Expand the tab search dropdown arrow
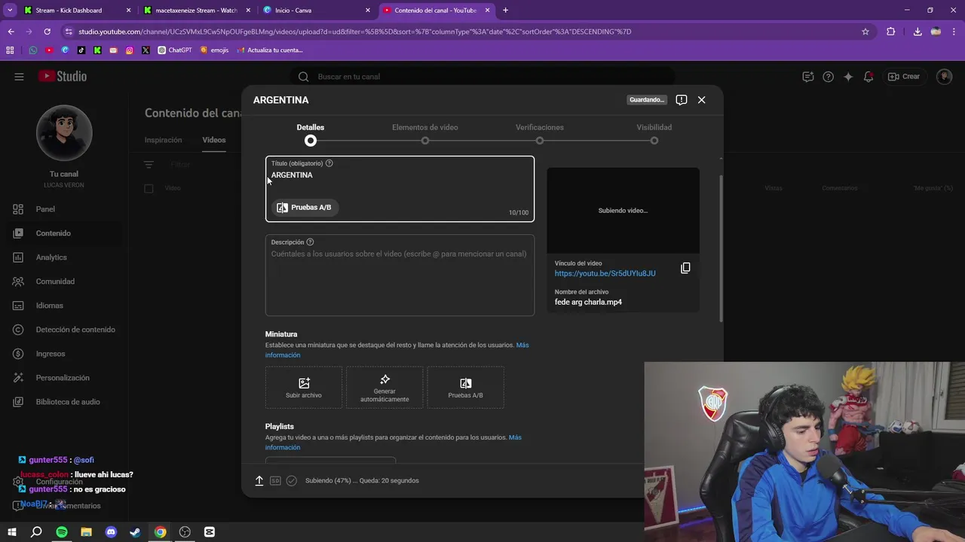Image resolution: width=965 pixels, height=542 pixels. 10,11
